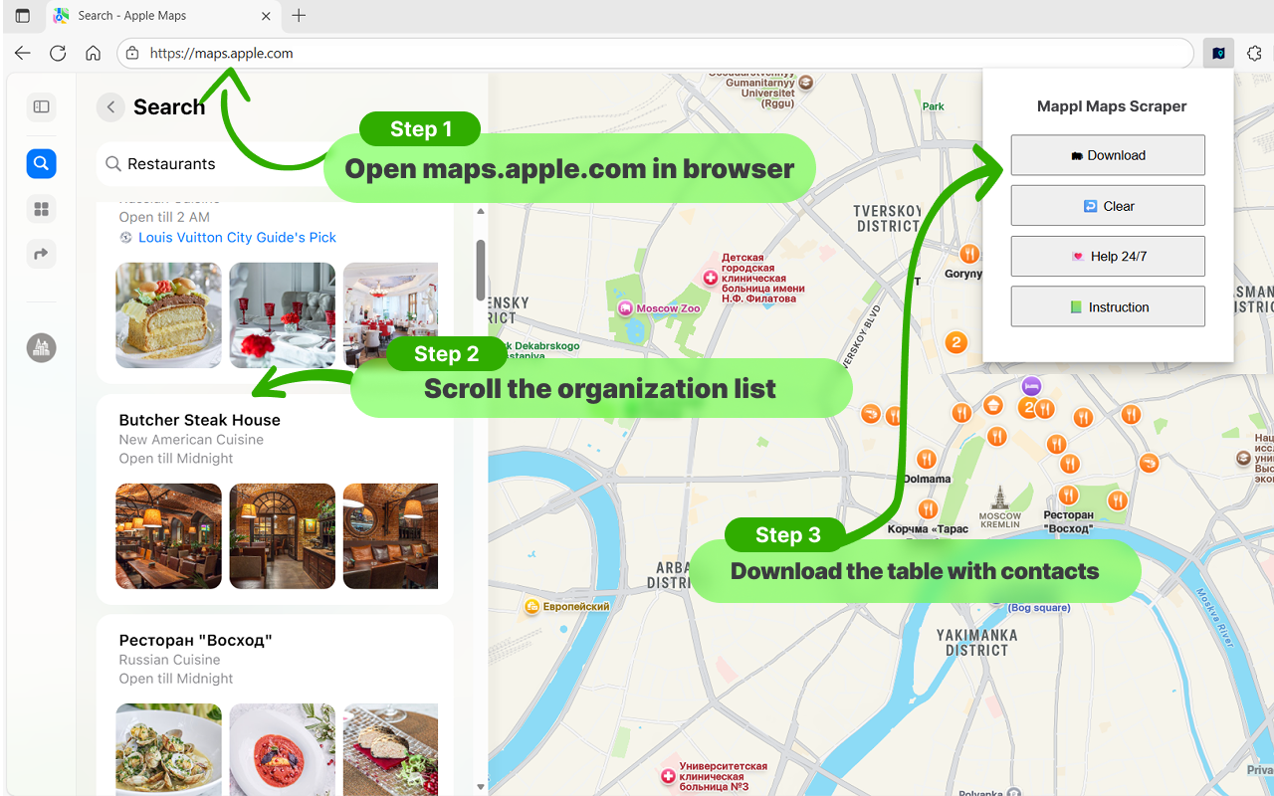Open Louis Vuitton City Guide's Pick link
The width and height of the screenshot is (1274, 796).
(x=237, y=237)
